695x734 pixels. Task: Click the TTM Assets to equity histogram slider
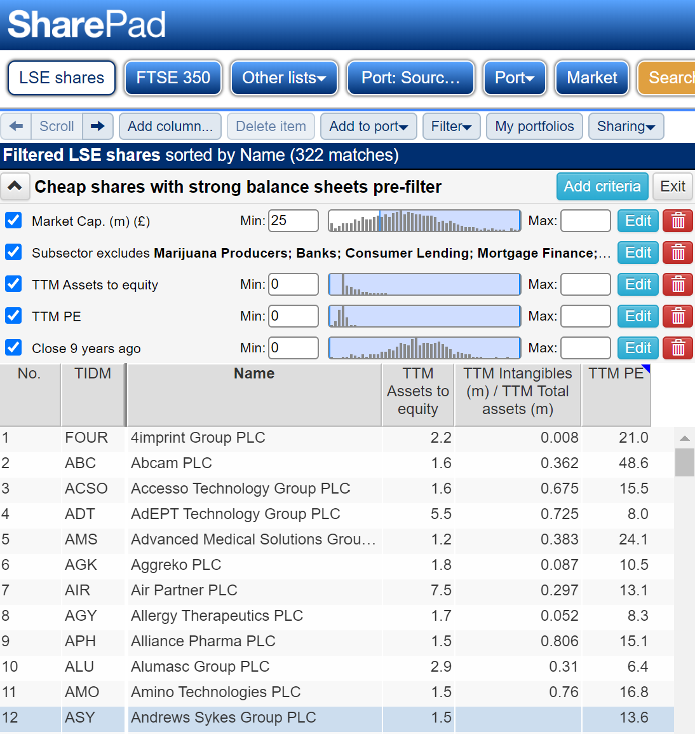(x=424, y=284)
